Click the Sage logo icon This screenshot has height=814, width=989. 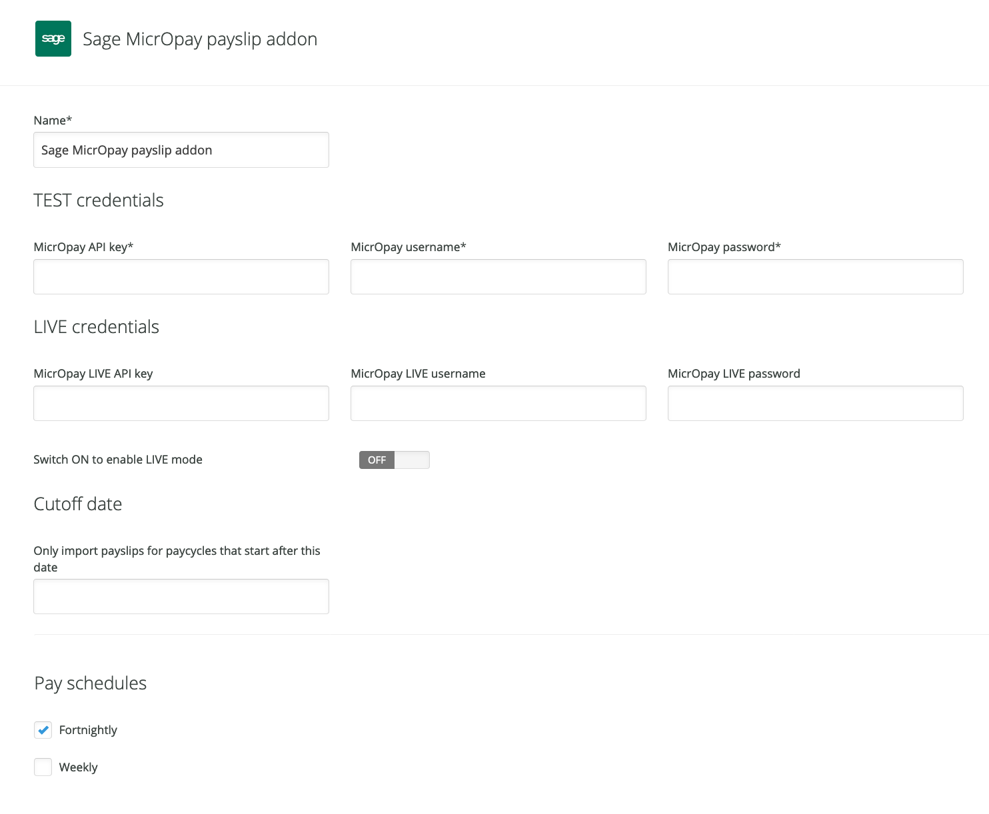click(53, 39)
